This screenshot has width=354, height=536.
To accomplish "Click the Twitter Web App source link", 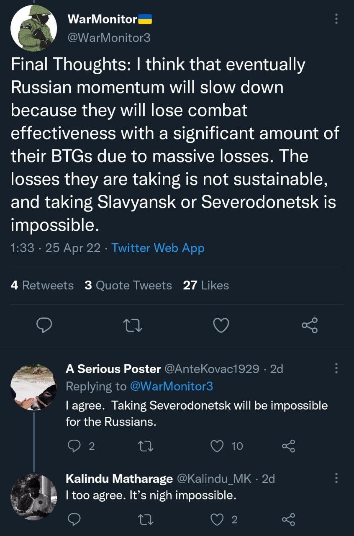I will (x=158, y=248).
